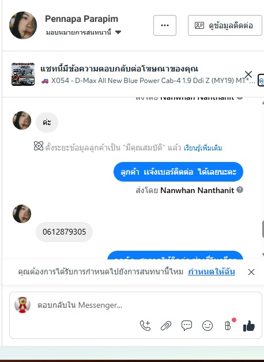Image resolution: width=264 pixels, height=362 pixels.
Task: Click the Baht payment request icon
Action: pyautogui.click(x=228, y=326)
